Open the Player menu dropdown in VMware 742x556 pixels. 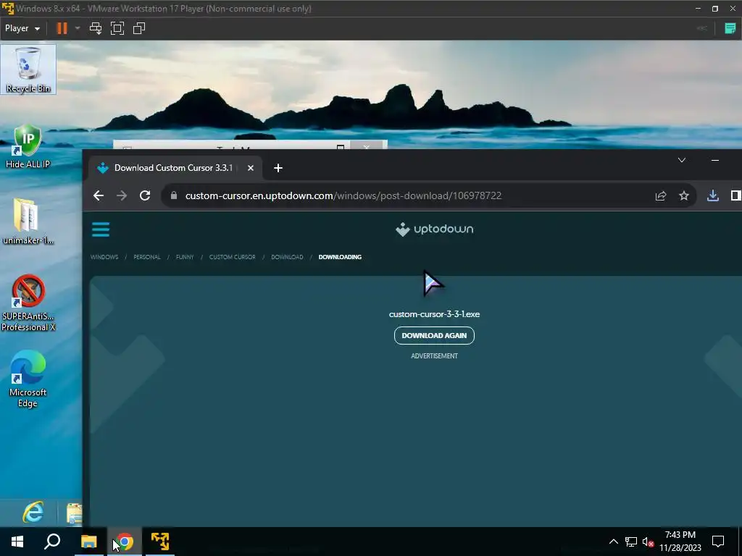coord(22,28)
